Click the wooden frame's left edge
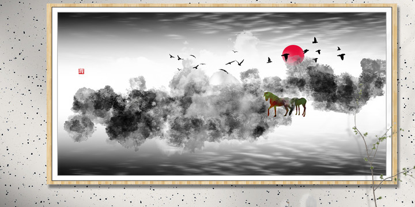415x207 pixels. click(49, 94)
